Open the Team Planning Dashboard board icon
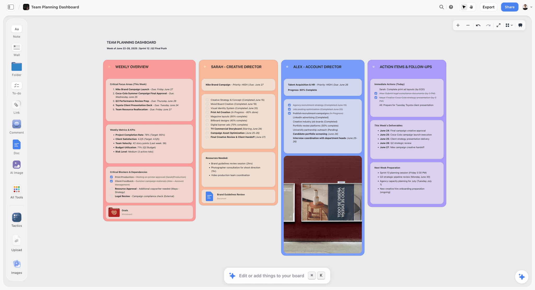The image size is (535, 290). pyautogui.click(x=26, y=7)
